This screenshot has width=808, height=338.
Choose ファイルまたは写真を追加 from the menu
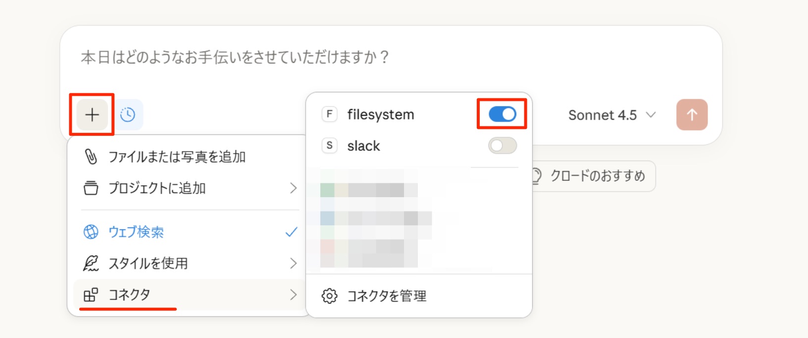177,157
